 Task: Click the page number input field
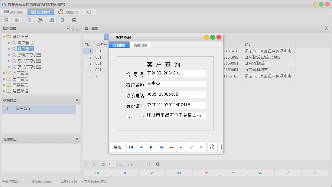(x=112, y=164)
